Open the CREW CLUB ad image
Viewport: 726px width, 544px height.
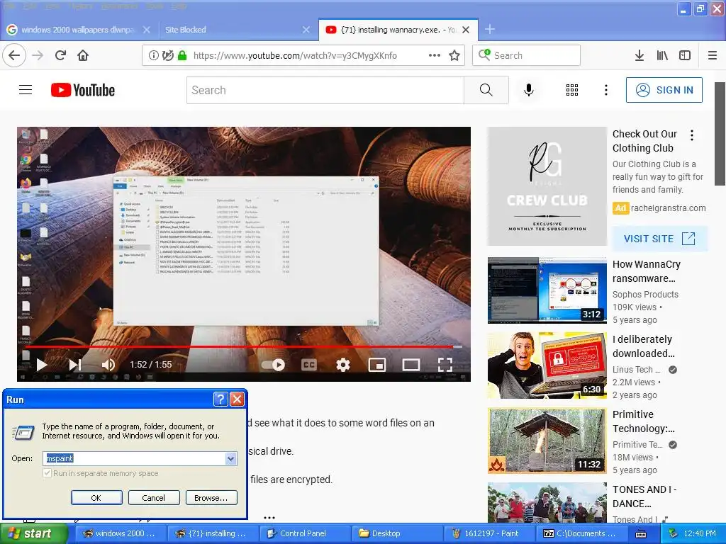(547, 186)
